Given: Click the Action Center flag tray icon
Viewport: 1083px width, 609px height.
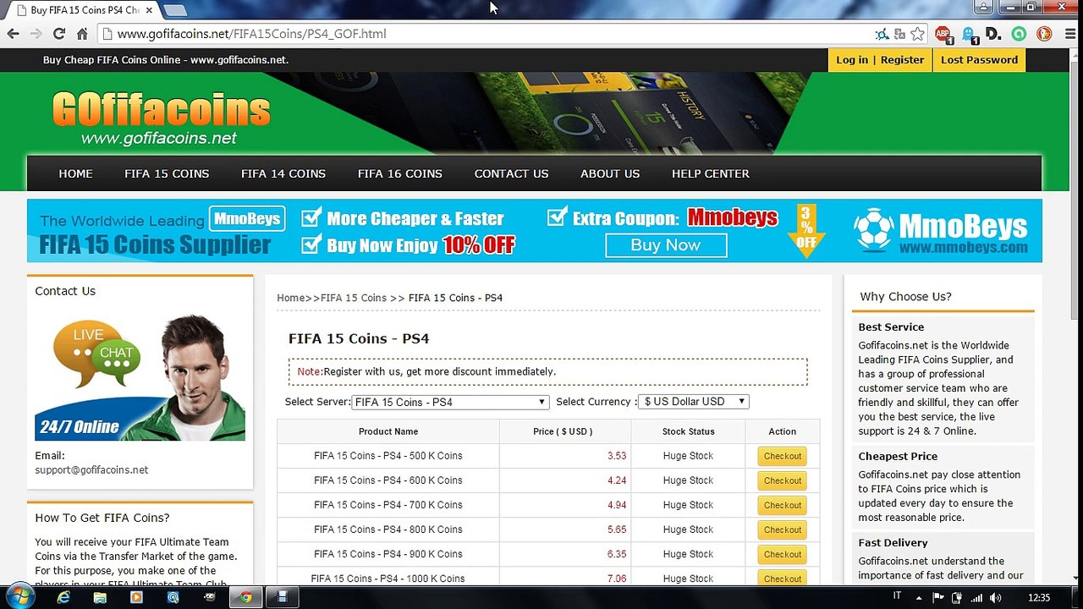Looking at the screenshot, I should click(x=938, y=598).
